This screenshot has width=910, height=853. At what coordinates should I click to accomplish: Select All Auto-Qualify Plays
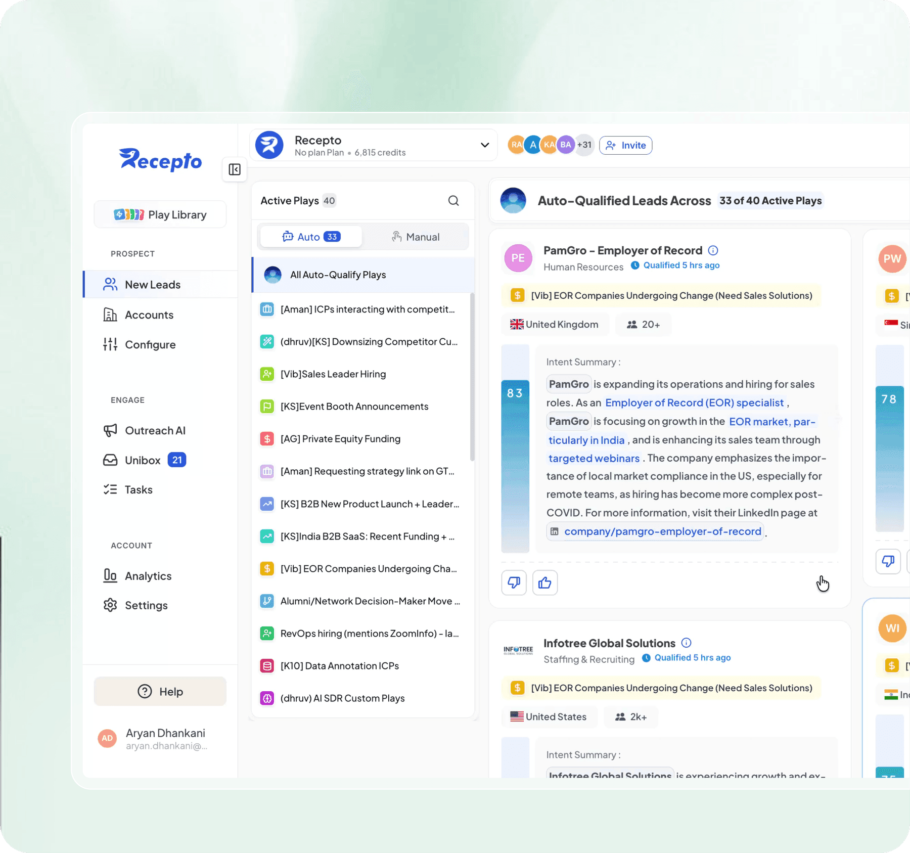click(x=363, y=275)
